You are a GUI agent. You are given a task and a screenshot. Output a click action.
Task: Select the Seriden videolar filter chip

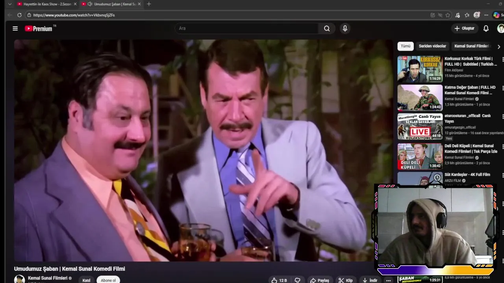click(432, 46)
